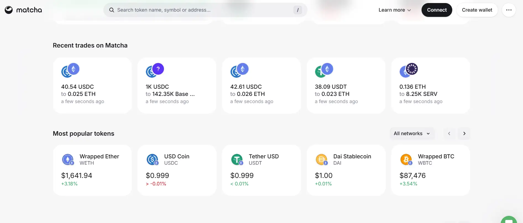Click the USD Coin token icon
This screenshot has width=523, height=223.
152,159
